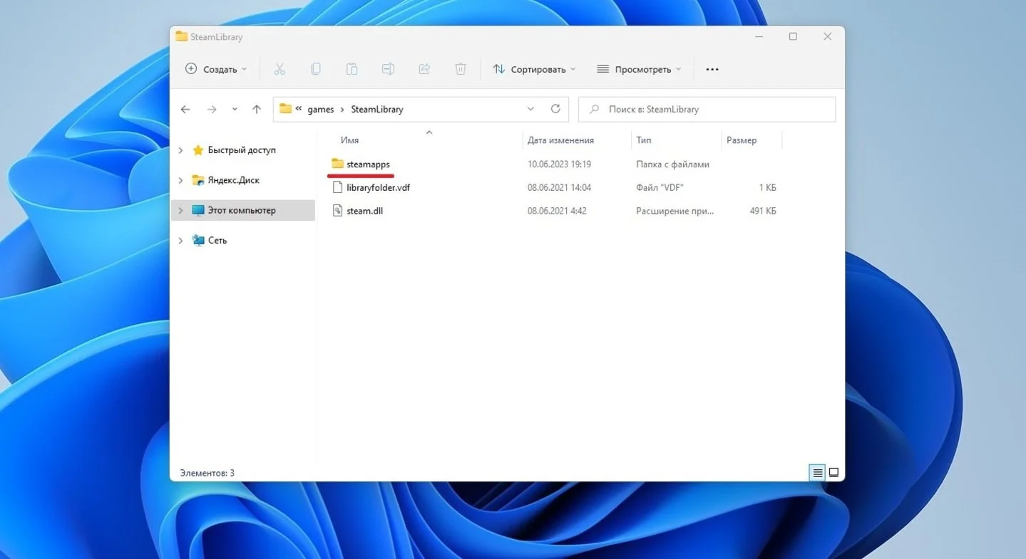
Task: Open the Сортировать menu
Action: pos(534,69)
